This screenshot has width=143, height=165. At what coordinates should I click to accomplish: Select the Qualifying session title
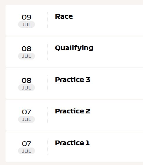pyautogui.click(x=74, y=48)
